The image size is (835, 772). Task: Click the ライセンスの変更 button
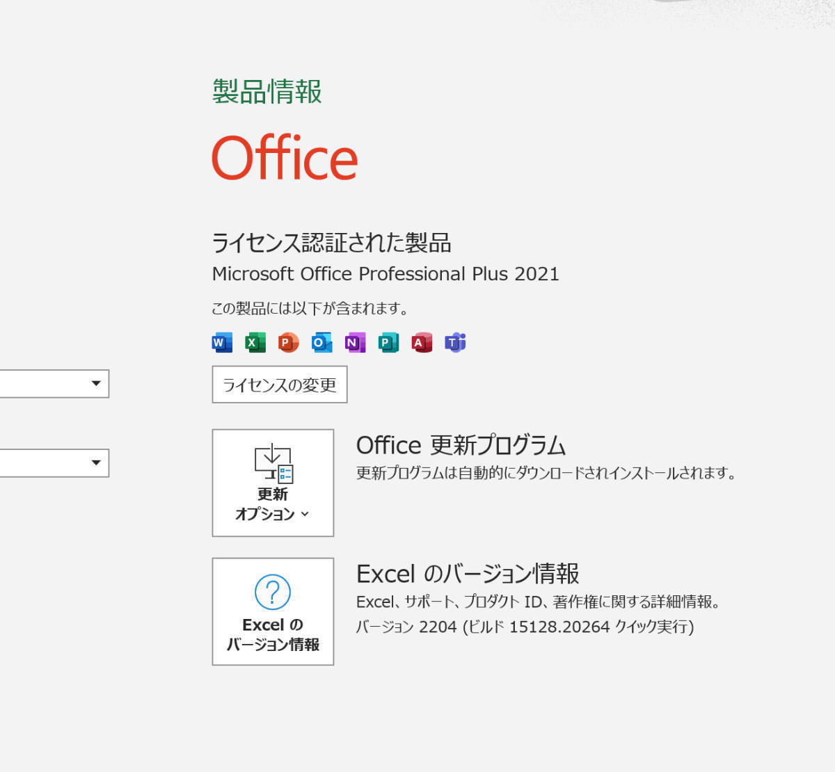(278, 384)
